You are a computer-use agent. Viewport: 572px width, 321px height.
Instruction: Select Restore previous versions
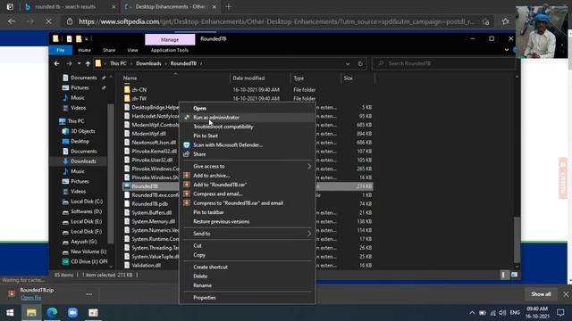pyautogui.click(x=221, y=222)
